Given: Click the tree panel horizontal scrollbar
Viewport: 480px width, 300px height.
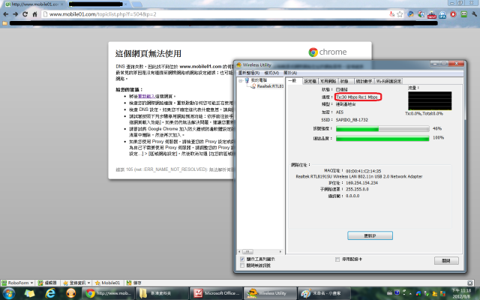Looking at the screenshot, I should tap(260, 252).
